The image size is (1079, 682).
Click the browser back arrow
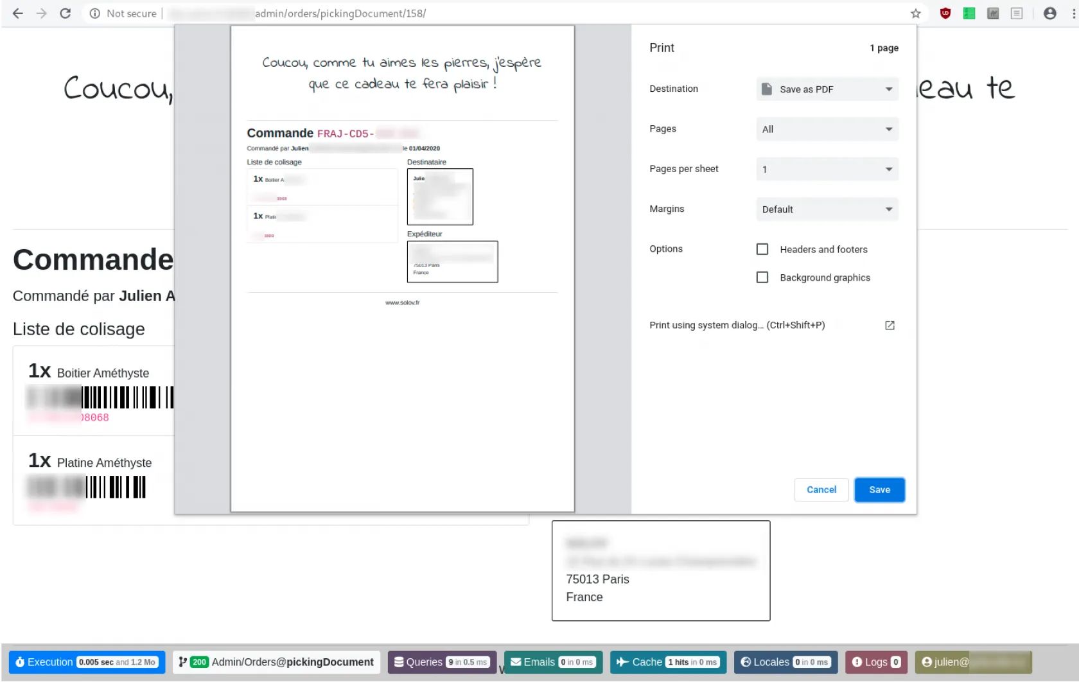coord(18,13)
